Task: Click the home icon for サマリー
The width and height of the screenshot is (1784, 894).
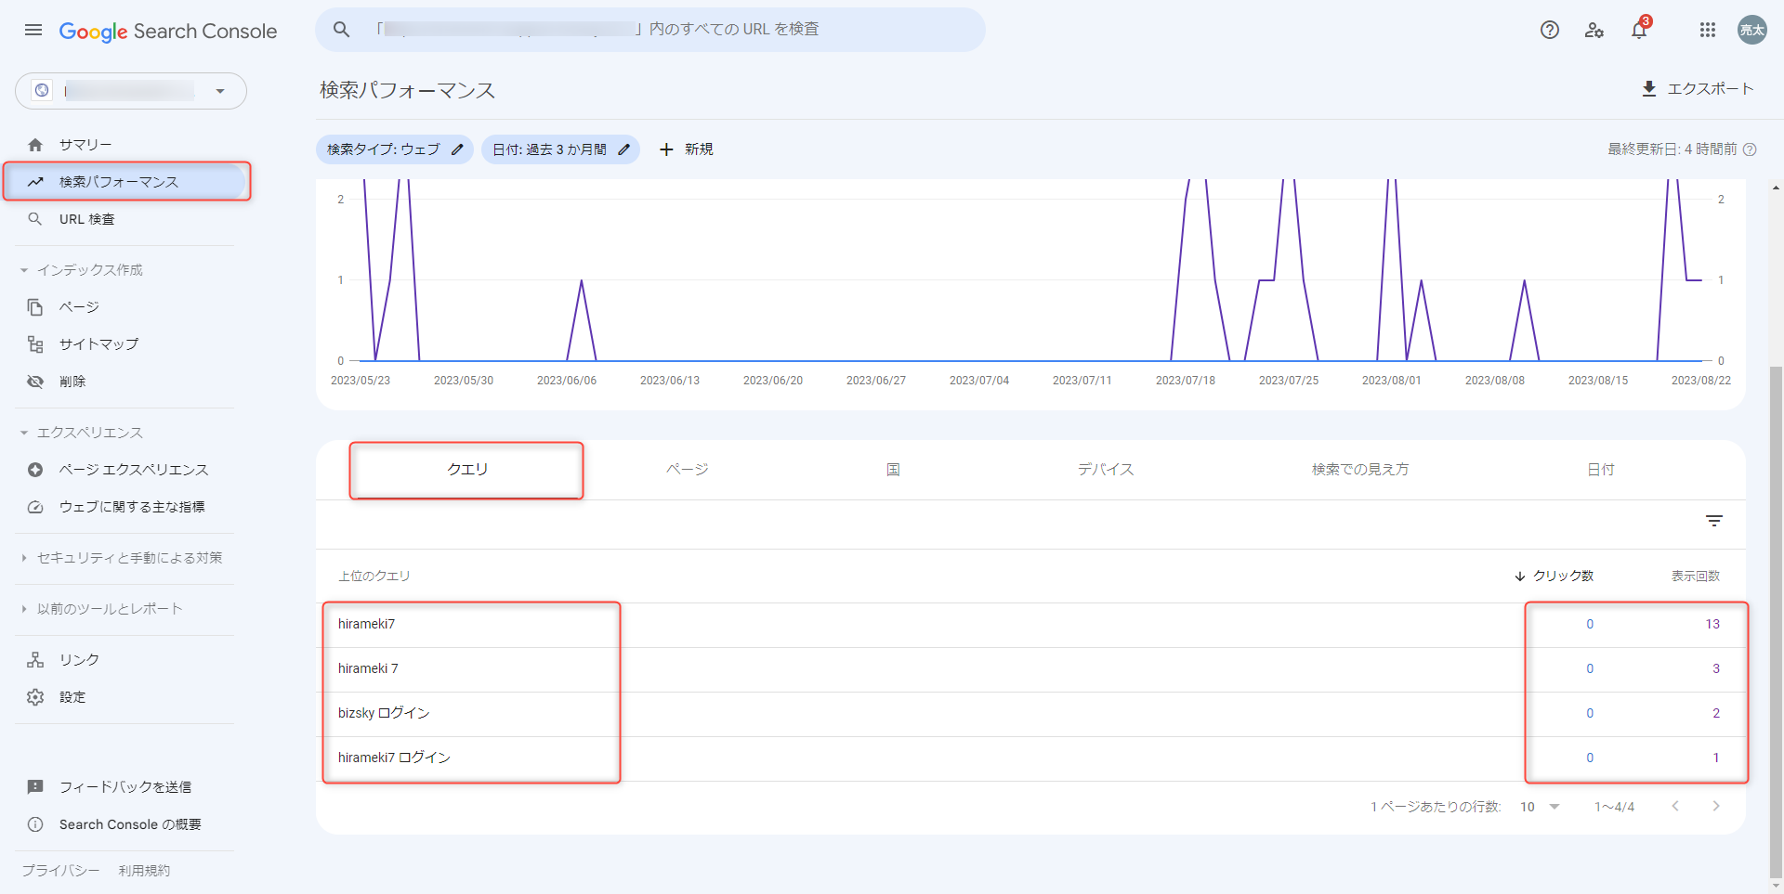Action: click(x=35, y=145)
